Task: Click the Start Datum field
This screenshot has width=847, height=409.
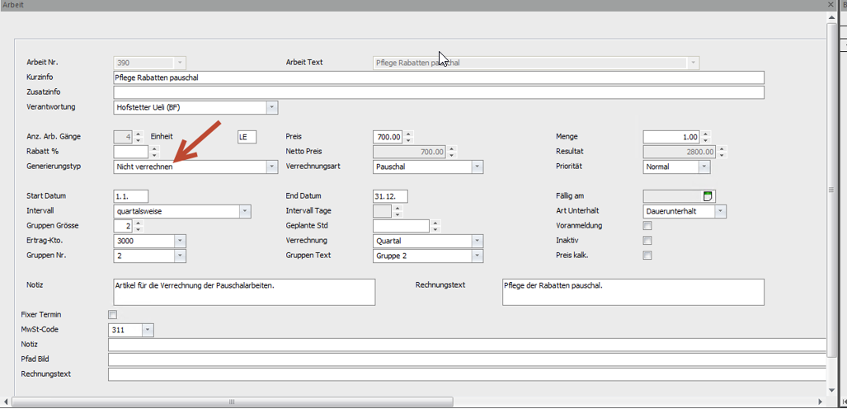Action: click(x=131, y=196)
